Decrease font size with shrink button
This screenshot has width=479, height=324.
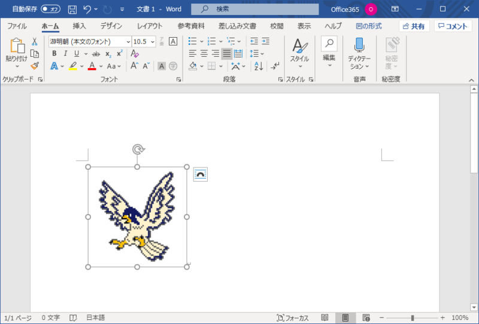[x=146, y=66]
